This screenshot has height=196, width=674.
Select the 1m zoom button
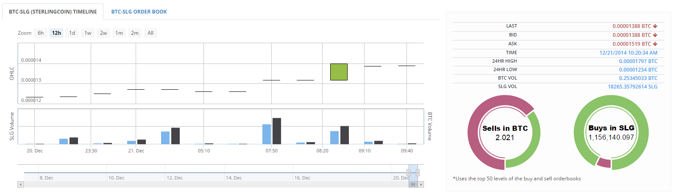(119, 33)
